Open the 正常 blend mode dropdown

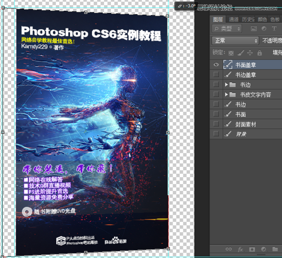235,41
